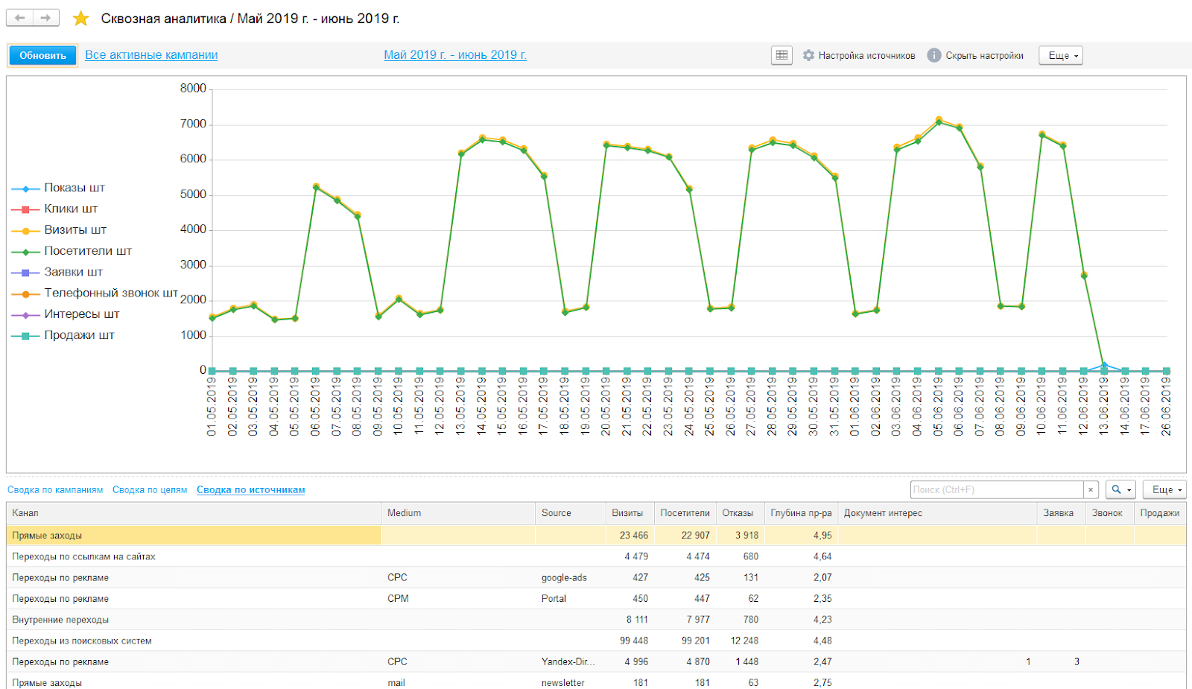
Task: Click the Продажи column header
Action: click(1160, 513)
